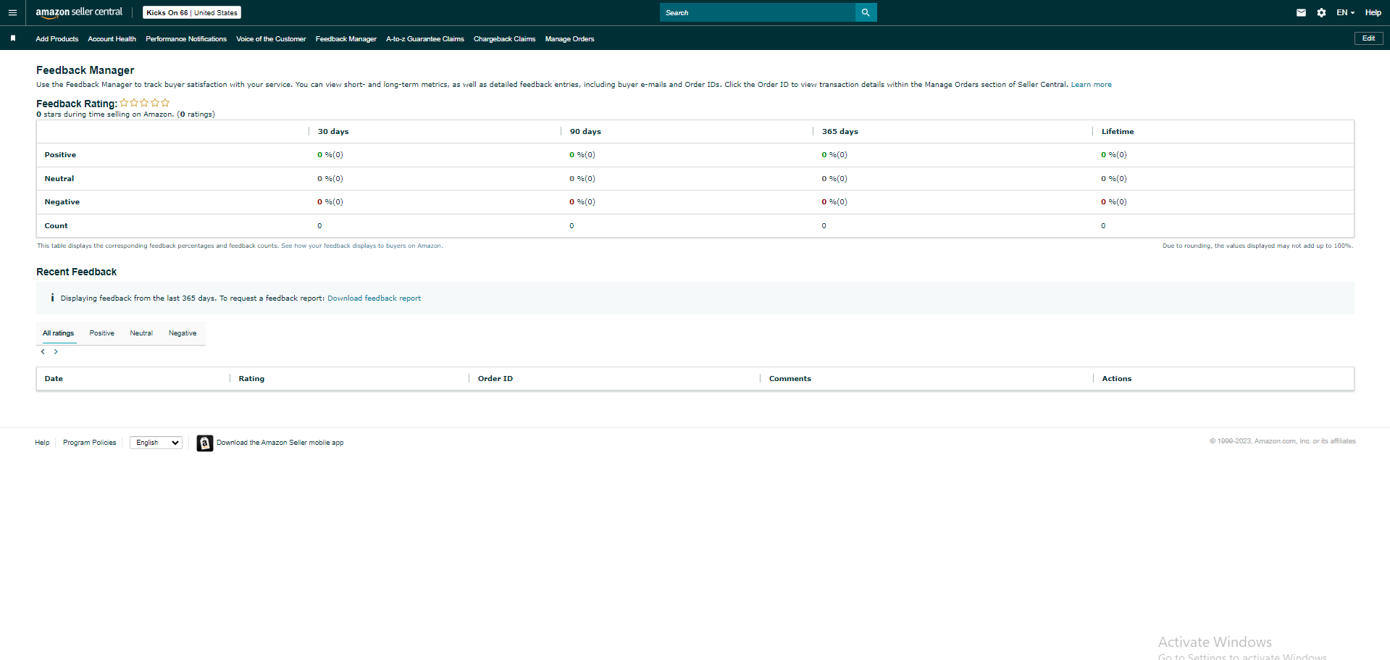The image size is (1390, 660).
Task: Click Negative Lifetime value 0 %(0)
Action: tap(1114, 202)
